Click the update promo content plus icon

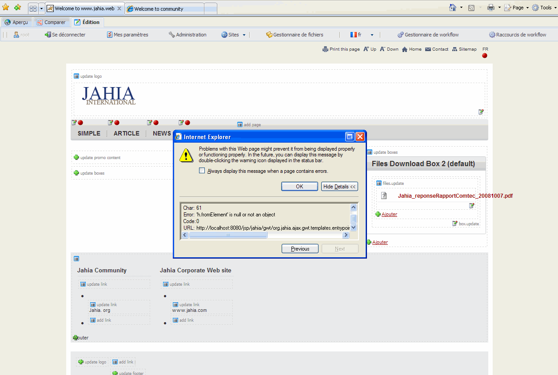[76, 158]
